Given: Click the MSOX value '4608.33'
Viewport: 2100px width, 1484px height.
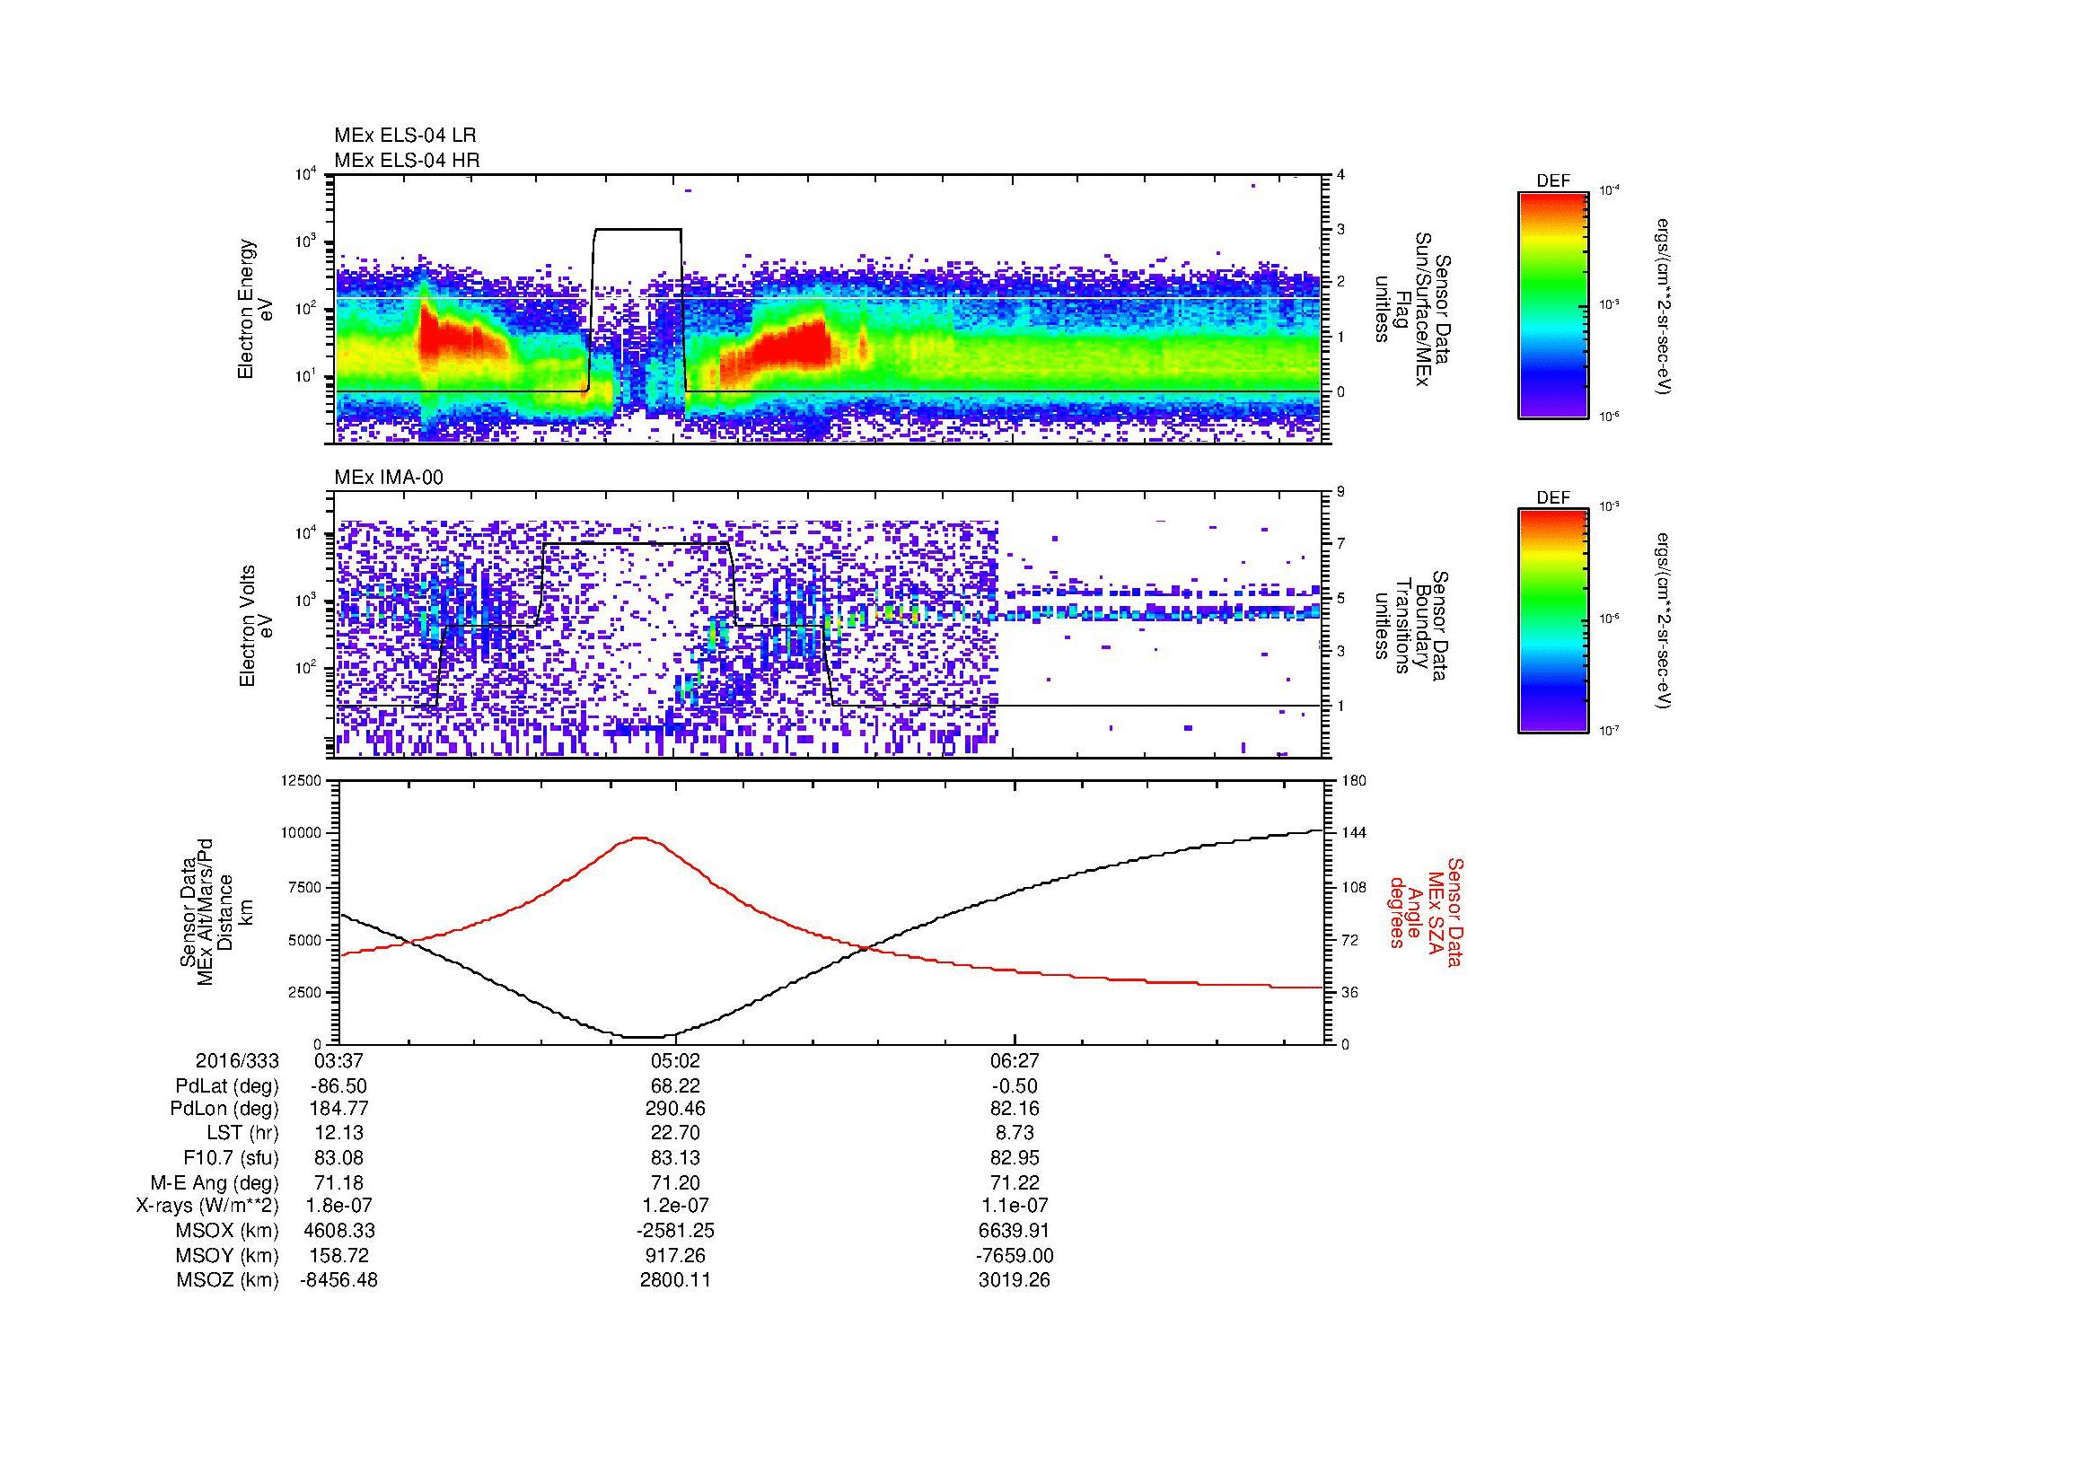Looking at the screenshot, I should point(338,1231).
